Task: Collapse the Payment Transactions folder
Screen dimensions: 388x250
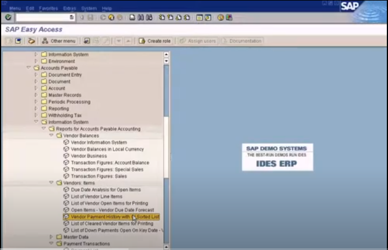Action: coord(51,243)
